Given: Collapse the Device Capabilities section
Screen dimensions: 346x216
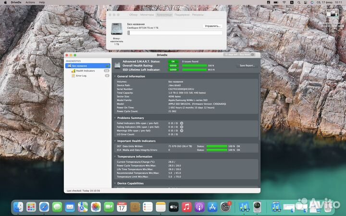Looking at the screenshot, I should tap(115, 183).
